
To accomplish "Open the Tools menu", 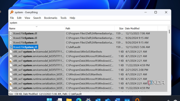I will pyautogui.click(x=63, y=18).
